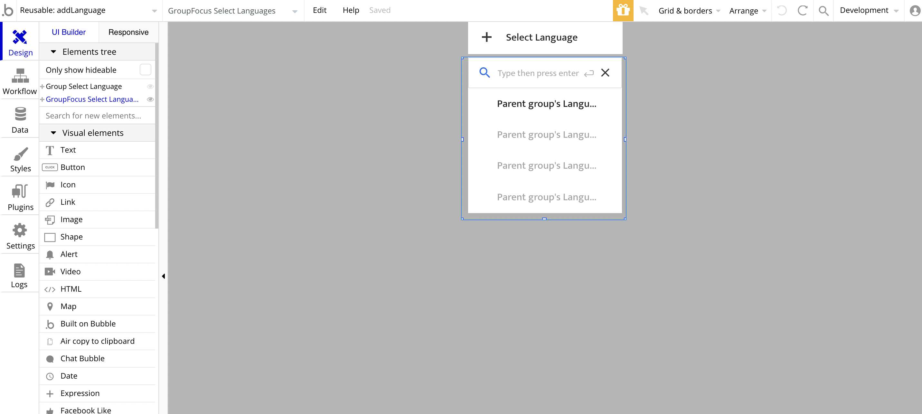Open Settings gear in sidebar
Screen dimensions: 922x414
20,231
